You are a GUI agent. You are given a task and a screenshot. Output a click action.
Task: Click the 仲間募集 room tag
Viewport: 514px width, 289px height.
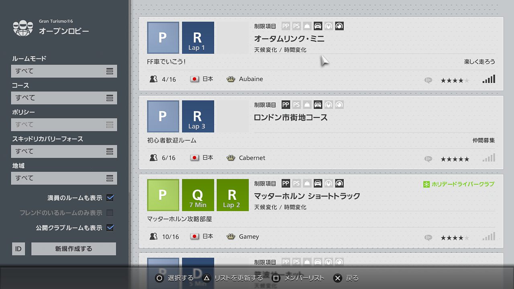484,140
